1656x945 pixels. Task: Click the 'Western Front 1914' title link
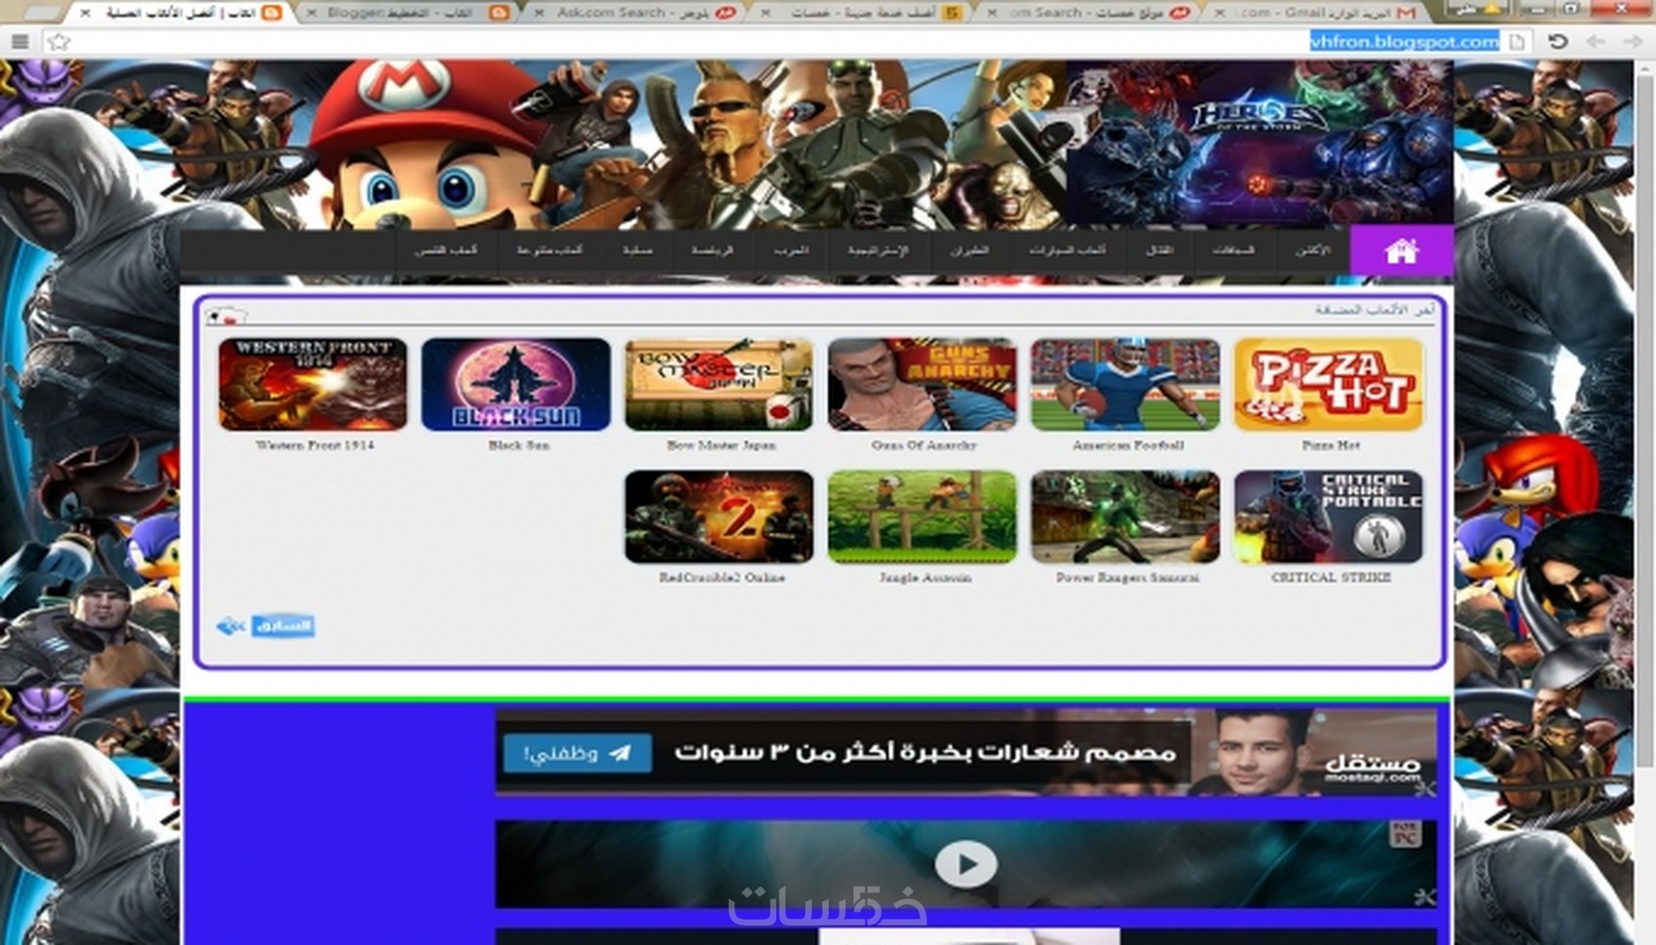(315, 445)
